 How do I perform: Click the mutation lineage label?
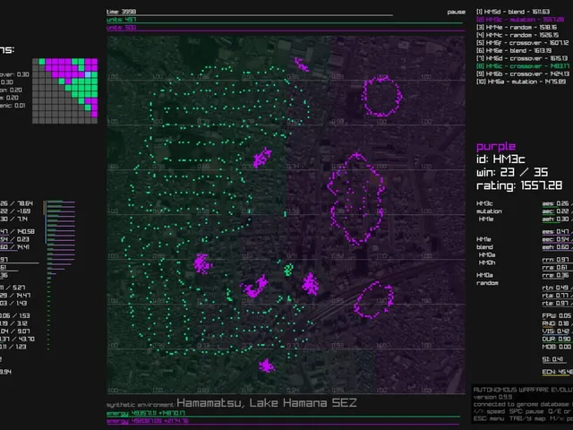pyautogui.click(x=489, y=211)
